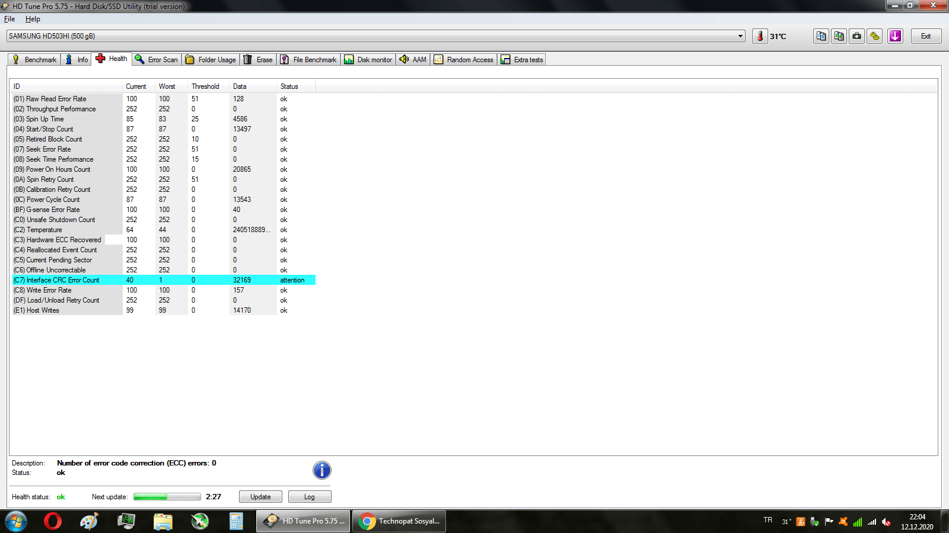Open the Calculator taskbar icon

(236, 521)
